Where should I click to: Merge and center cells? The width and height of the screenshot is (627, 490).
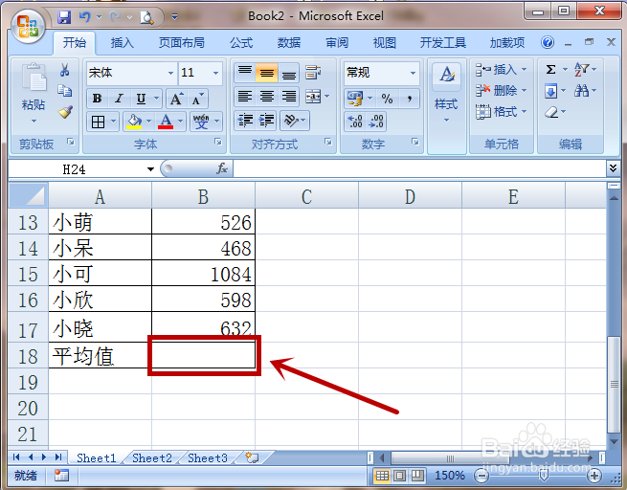[313, 97]
